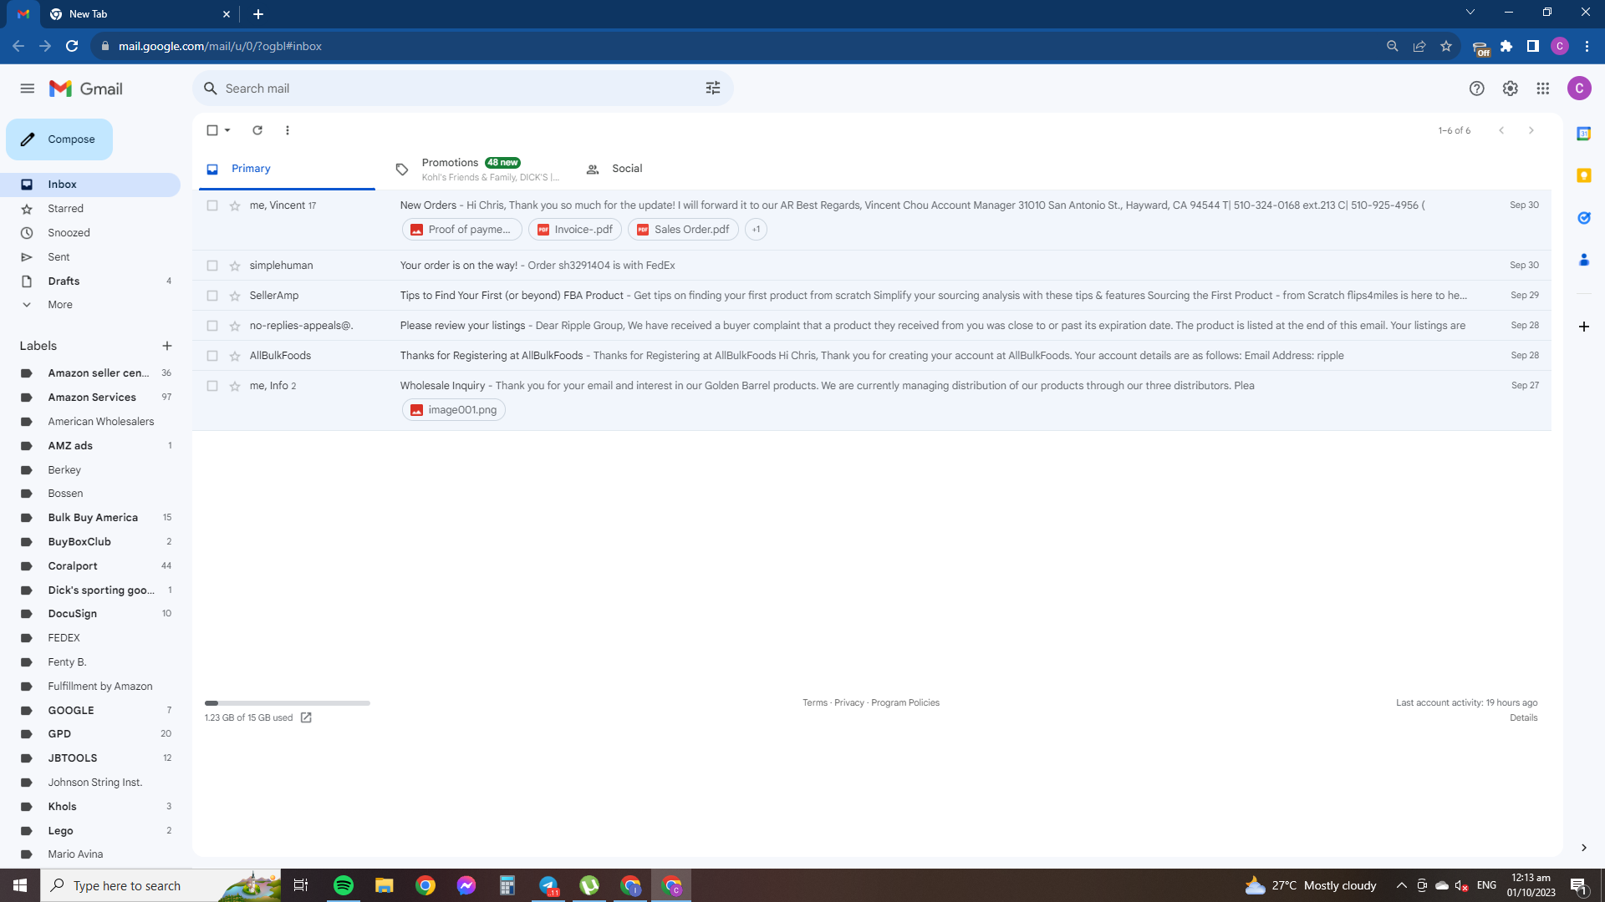Image resolution: width=1605 pixels, height=902 pixels.
Task: Open Google Keep side panel
Action: point(1584,175)
